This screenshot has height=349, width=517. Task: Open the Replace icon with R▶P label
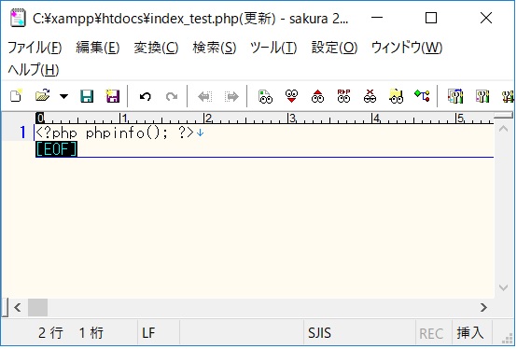click(x=343, y=96)
